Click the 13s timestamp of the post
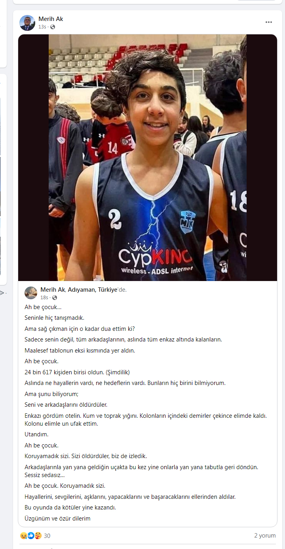Screen dimensions: 285x549 pos(42,27)
